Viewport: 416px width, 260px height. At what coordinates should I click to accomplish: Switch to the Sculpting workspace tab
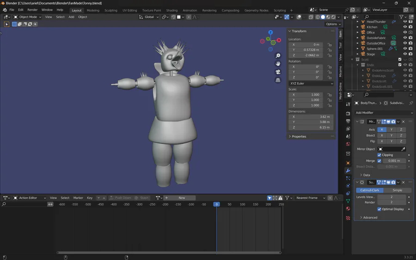tap(110, 10)
